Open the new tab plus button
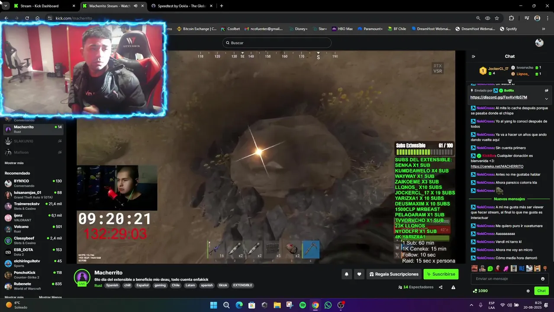Screen dimensions: 554x312 click(x=221, y=6)
